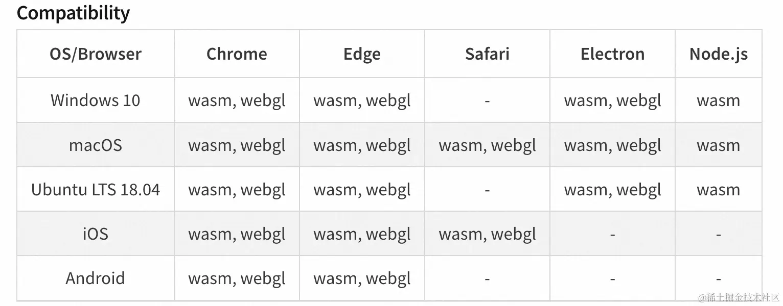Select the macOS row label
The height and width of the screenshot is (306, 783).
(x=96, y=145)
